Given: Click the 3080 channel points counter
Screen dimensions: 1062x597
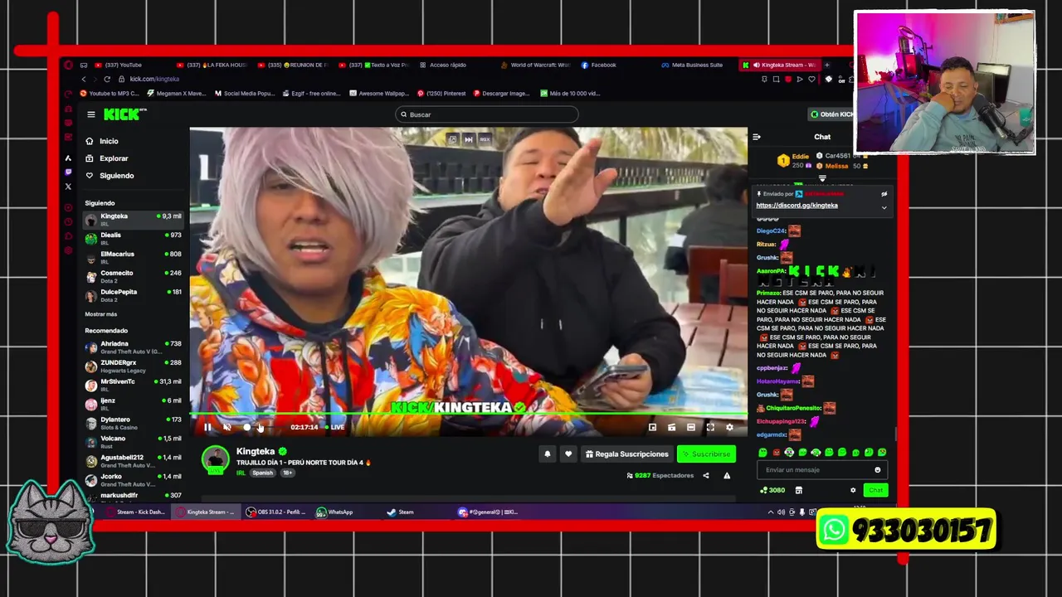Looking at the screenshot, I should coord(772,490).
